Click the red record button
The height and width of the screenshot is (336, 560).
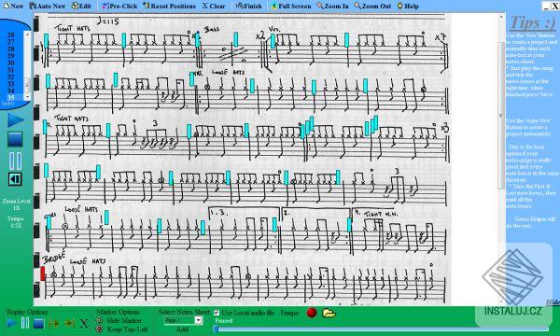[x=312, y=313]
